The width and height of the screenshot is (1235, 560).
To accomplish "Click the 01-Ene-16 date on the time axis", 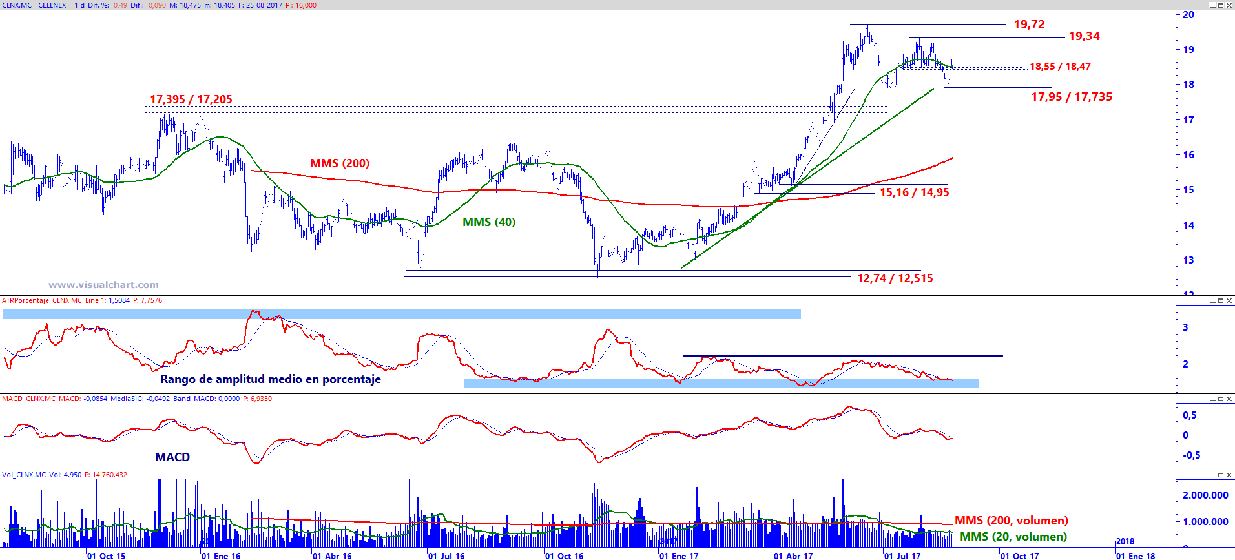I will coord(221,555).
